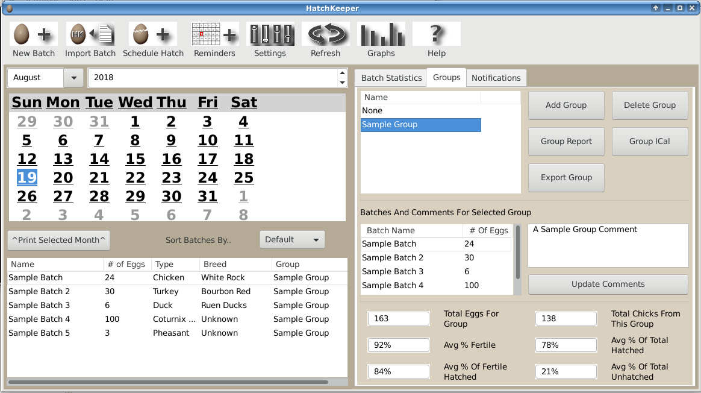Click the Export Group button

[565, 177]
